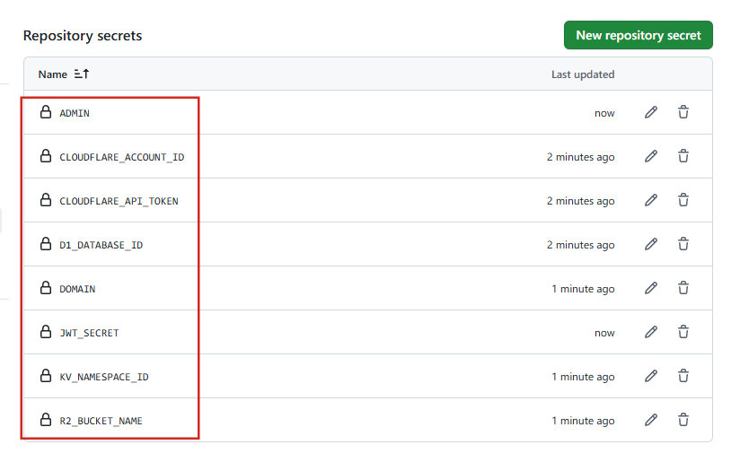740x462 pixels.
Task: Edit the CLOUDFLARE_ACCOUNT_ID secret
Action: (x=651, y=156)
